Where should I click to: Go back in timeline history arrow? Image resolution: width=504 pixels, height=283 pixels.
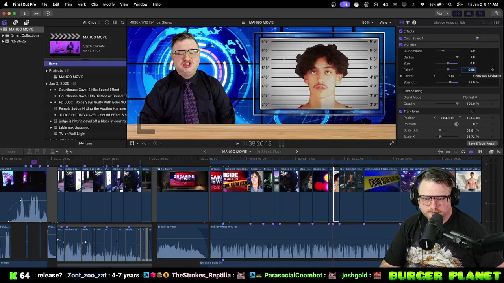click(x=204, y=151)
